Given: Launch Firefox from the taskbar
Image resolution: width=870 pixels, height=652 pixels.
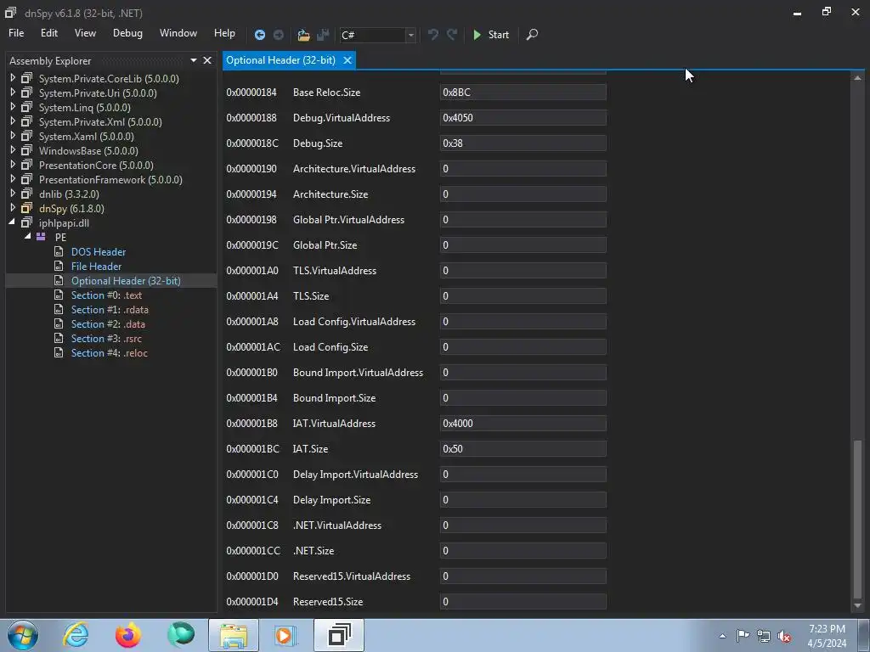Looking at the screenshot, I should (x=128, y=635).
